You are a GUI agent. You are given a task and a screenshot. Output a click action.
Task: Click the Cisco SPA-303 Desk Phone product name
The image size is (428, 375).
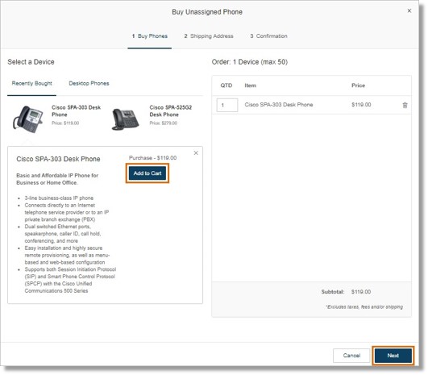coord(76,111)
